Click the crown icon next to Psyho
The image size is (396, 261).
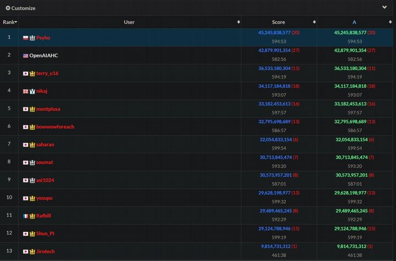32,38
